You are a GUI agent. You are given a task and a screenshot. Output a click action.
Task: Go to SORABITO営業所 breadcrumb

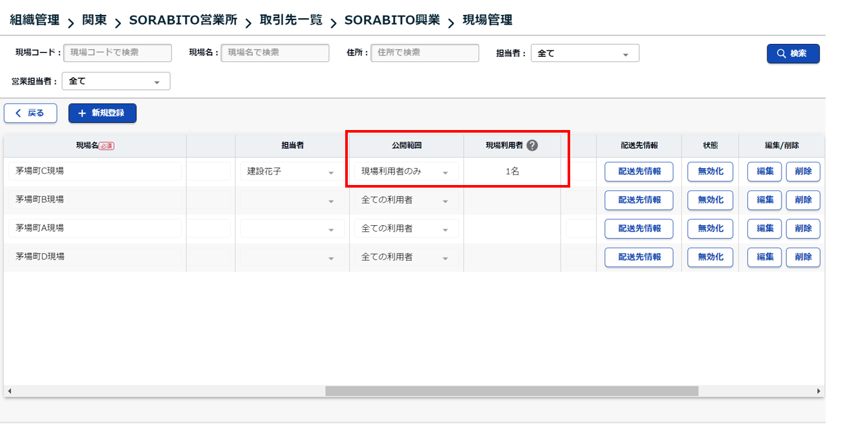click(183, 21)
